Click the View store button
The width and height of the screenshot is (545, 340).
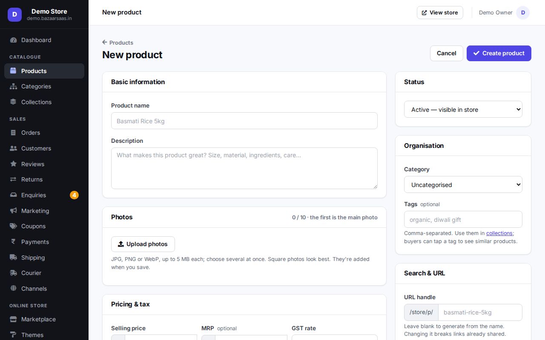pyautogui.click(x=440, y=13)
